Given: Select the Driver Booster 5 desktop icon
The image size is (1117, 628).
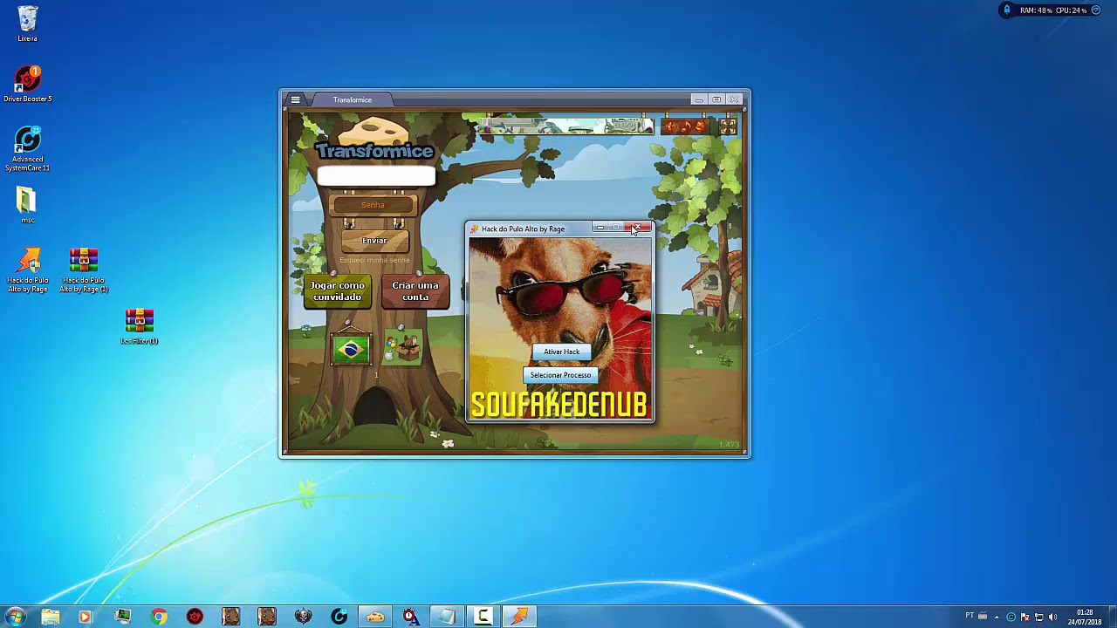Looking at the screenshot, I should (x=27, y=84).
